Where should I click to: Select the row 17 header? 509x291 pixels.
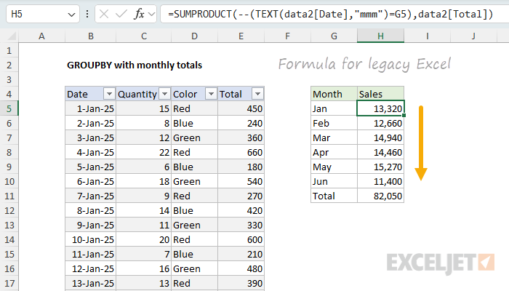(x=9, y=283)
